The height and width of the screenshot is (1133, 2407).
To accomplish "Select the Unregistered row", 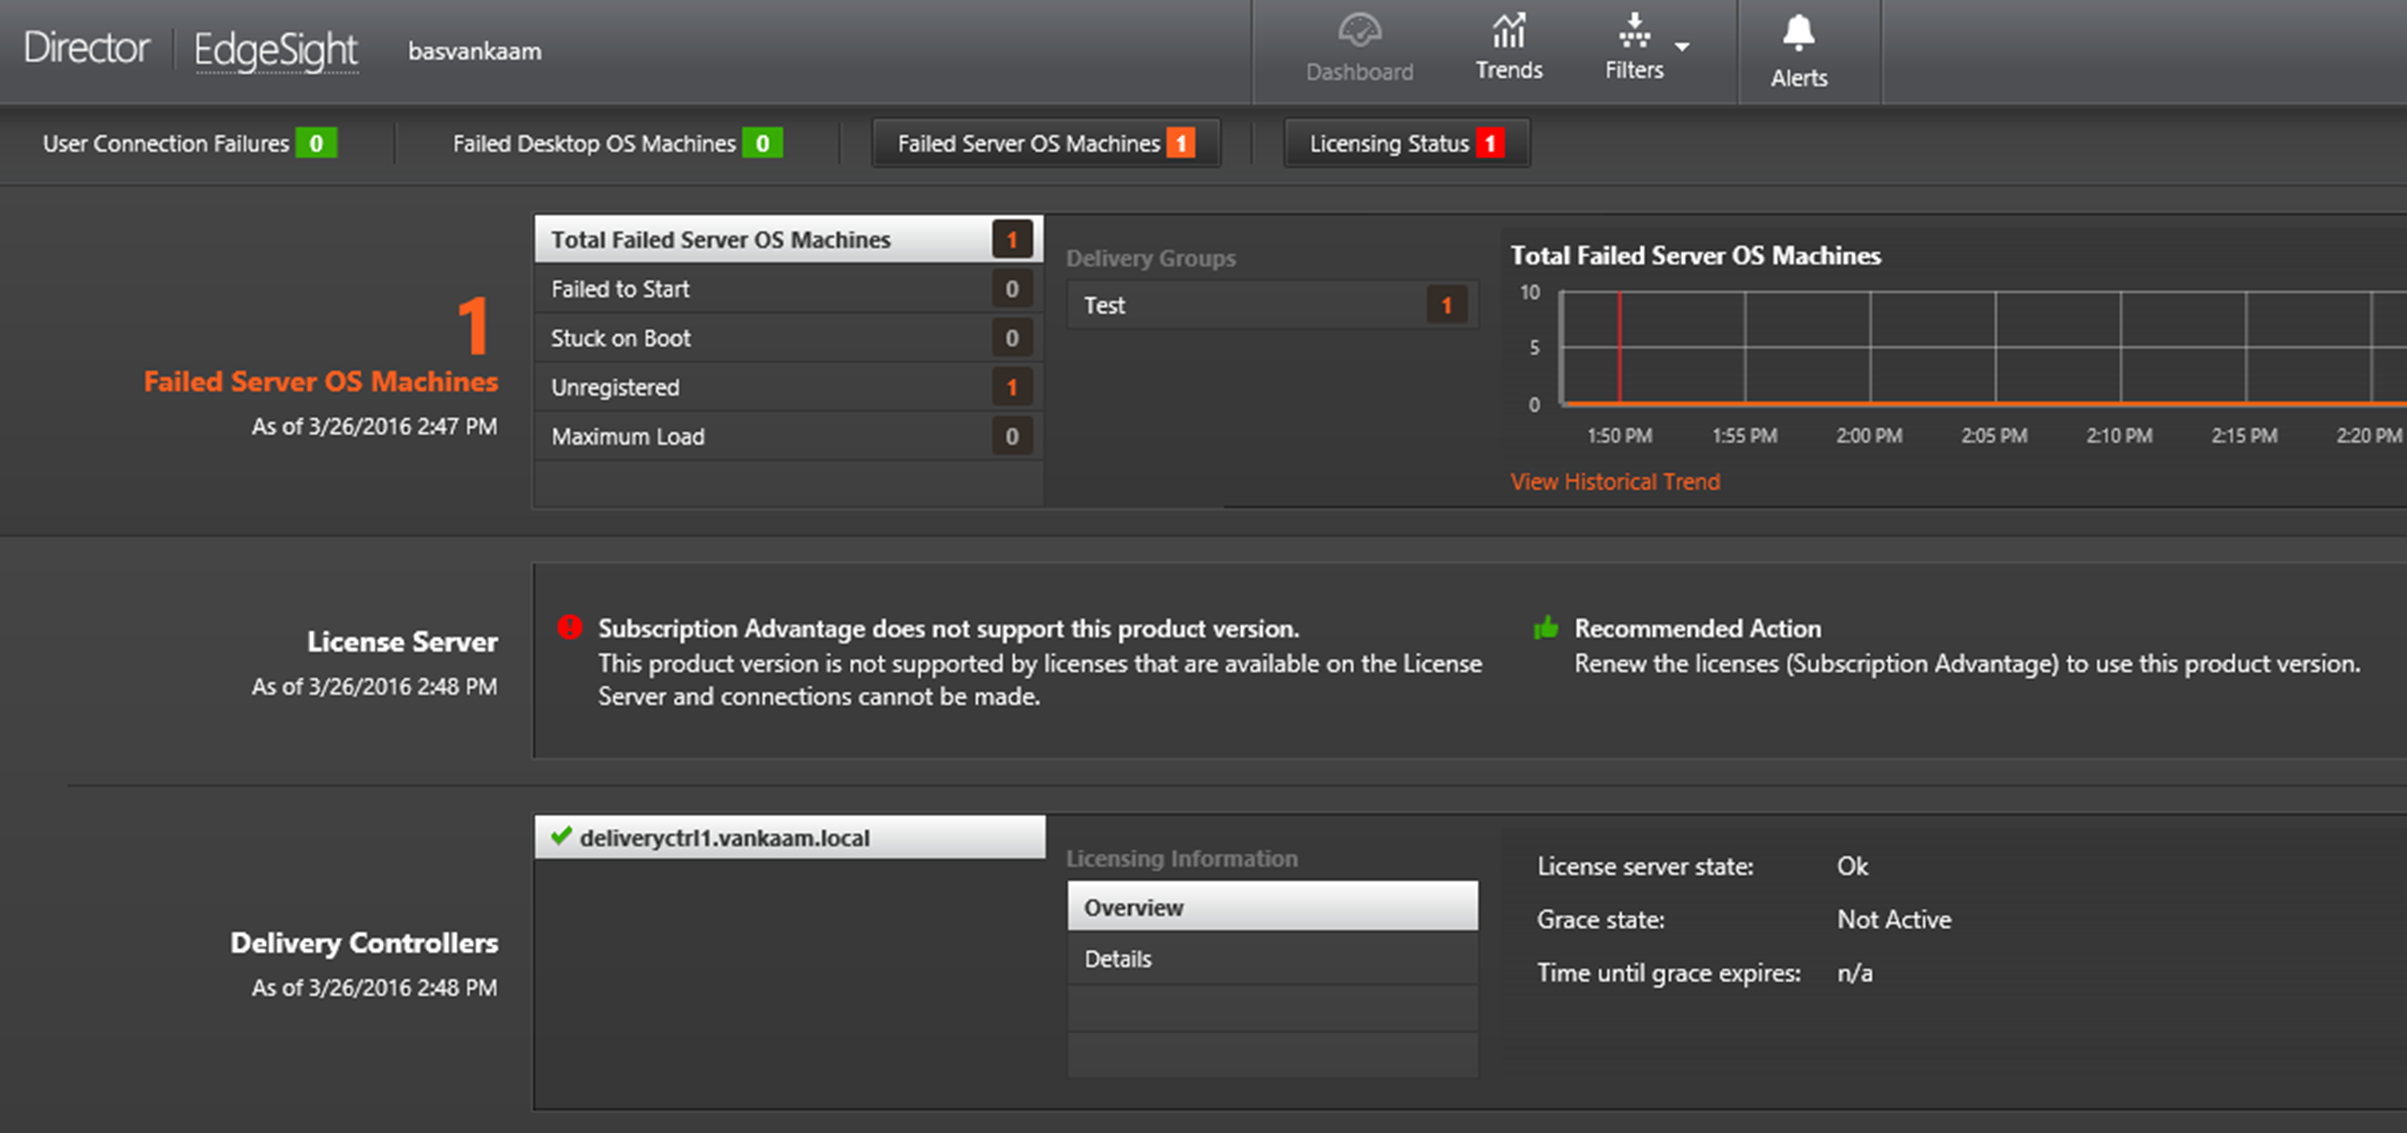I will coord(789,387).
